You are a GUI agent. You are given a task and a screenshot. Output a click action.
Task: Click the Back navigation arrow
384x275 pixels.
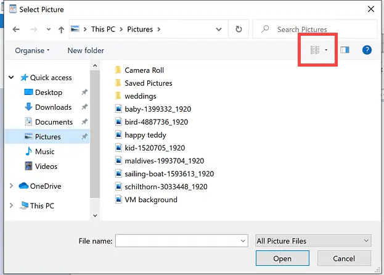click(16, 29)
